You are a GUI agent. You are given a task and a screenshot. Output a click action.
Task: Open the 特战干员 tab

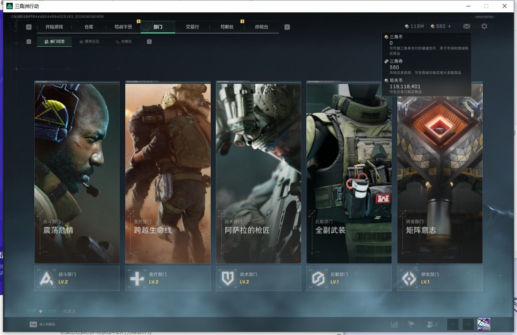(123, 27)
